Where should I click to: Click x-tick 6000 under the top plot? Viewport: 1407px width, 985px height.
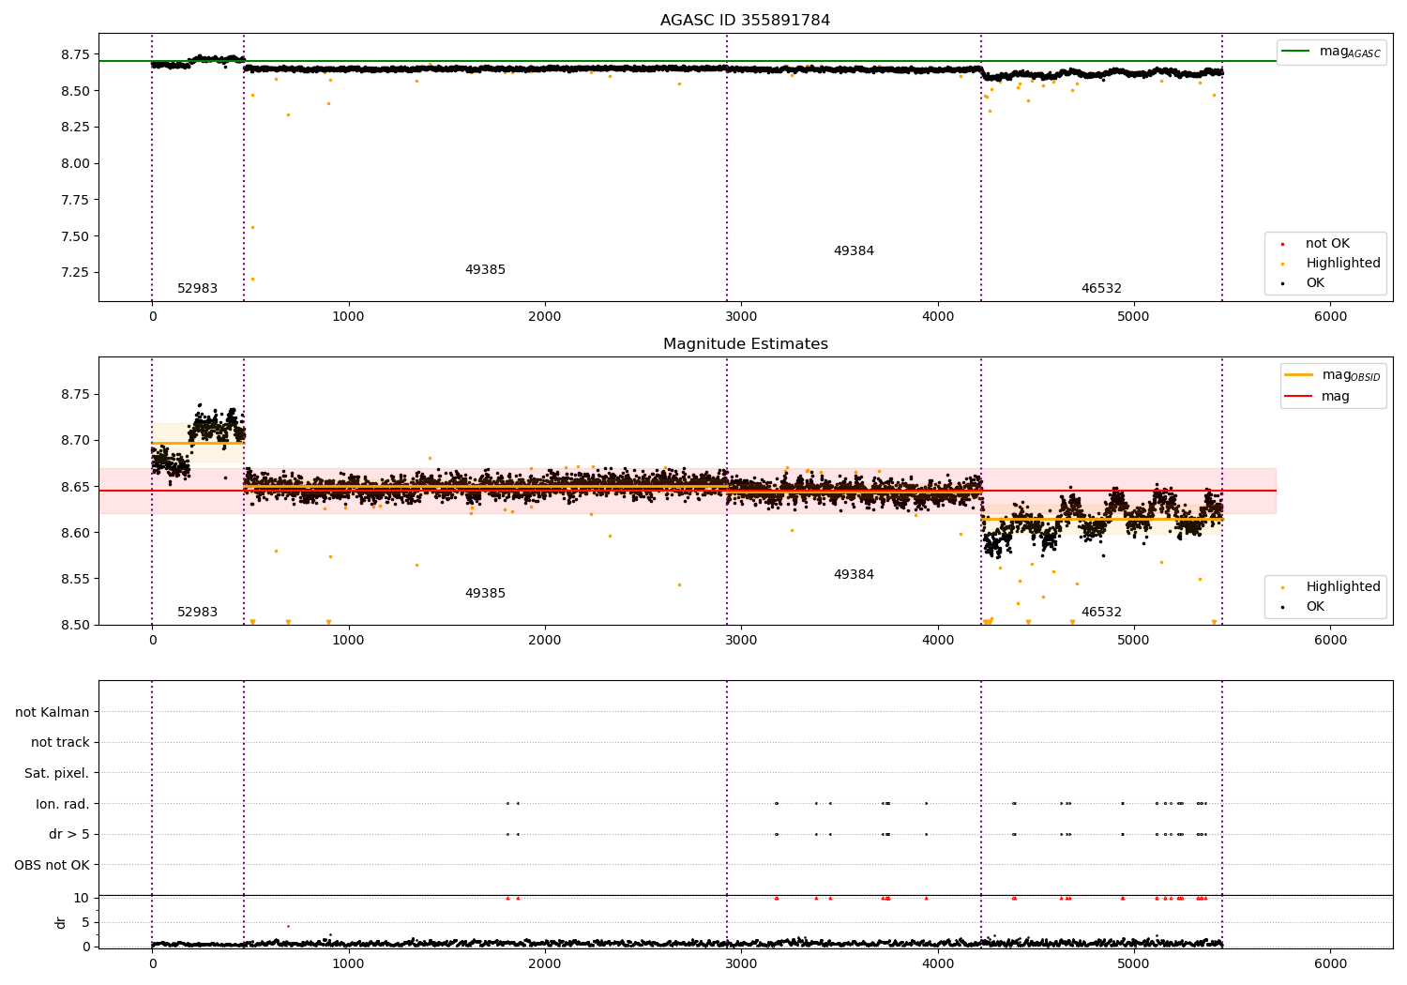(x=1330, y=317)
